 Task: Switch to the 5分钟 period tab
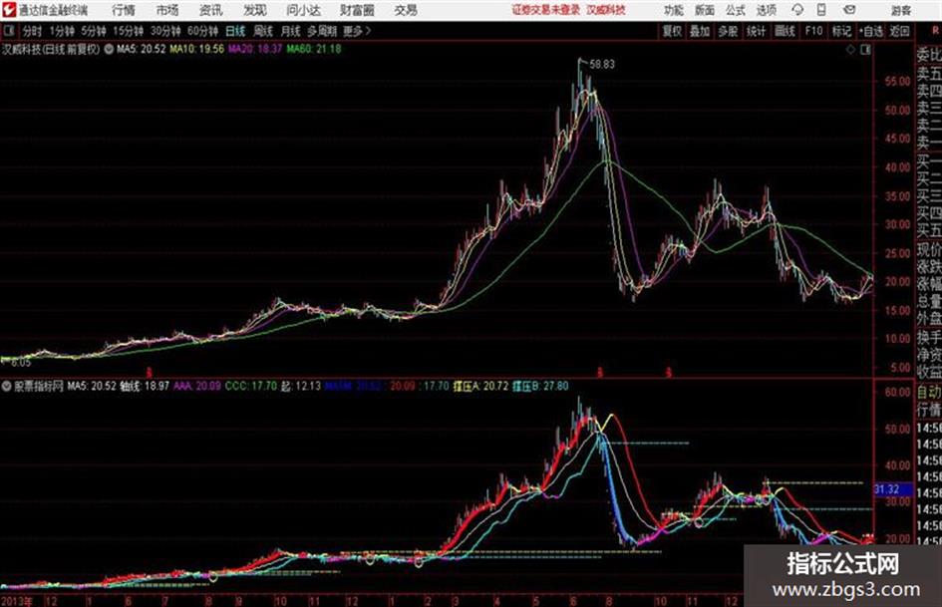tap(93, 31)
